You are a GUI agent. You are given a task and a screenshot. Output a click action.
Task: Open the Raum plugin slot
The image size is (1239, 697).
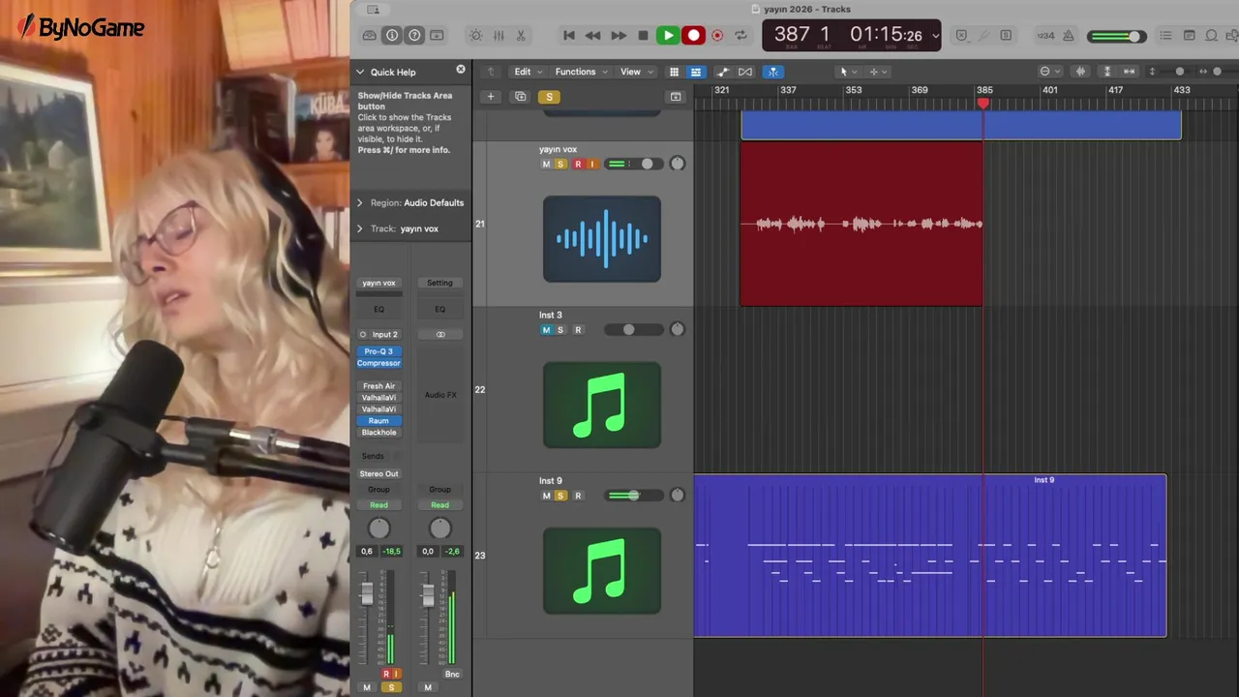(x=378, y=421)
